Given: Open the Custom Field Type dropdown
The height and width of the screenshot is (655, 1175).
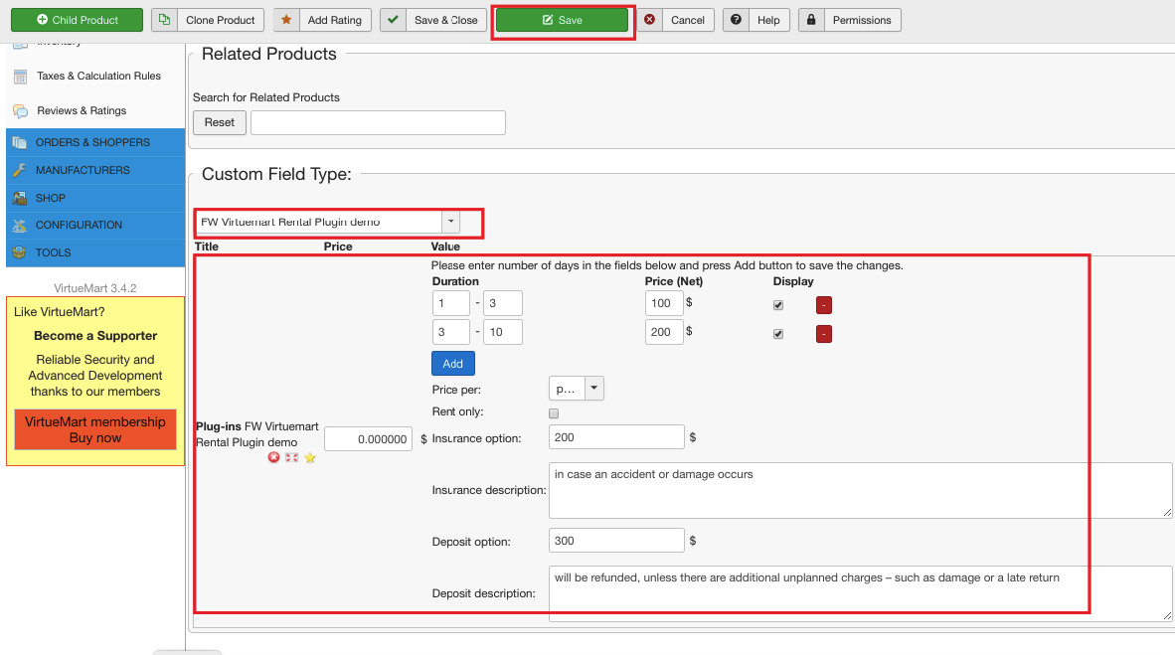Looking at the screenshot, I should (x=450, y=222).
